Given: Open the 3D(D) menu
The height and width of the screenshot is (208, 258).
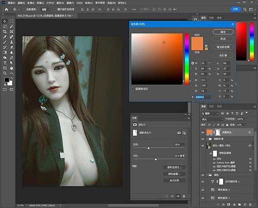Looking at the screenshot, I should [x=79, y=3].
